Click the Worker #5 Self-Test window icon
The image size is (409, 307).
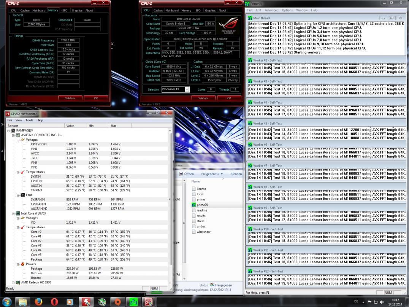point(250,124)
